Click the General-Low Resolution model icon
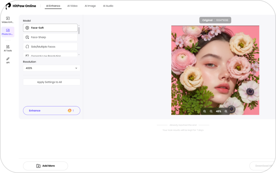 (27, 56)
